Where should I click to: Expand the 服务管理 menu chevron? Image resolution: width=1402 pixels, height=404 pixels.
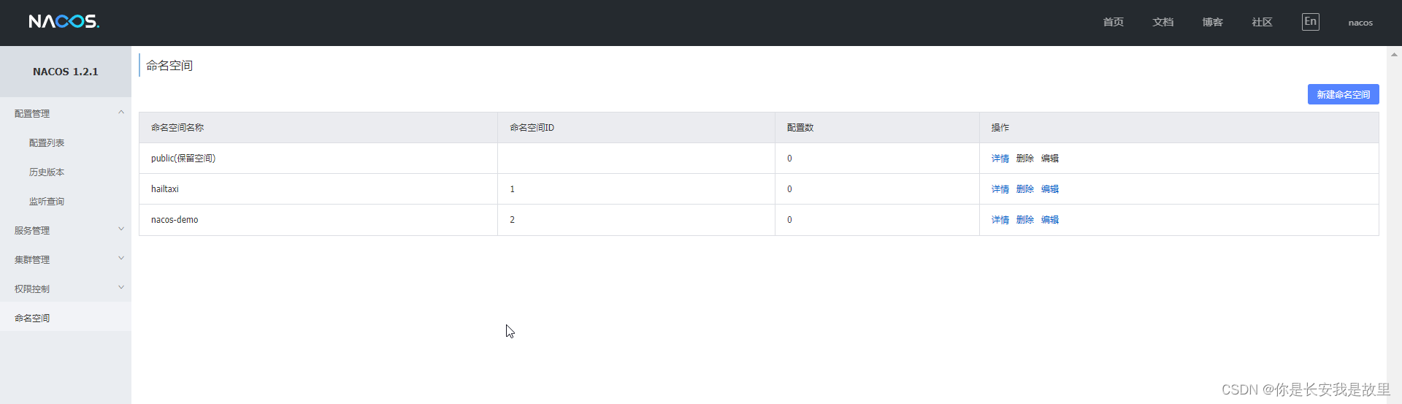click(x=121, y=229)
